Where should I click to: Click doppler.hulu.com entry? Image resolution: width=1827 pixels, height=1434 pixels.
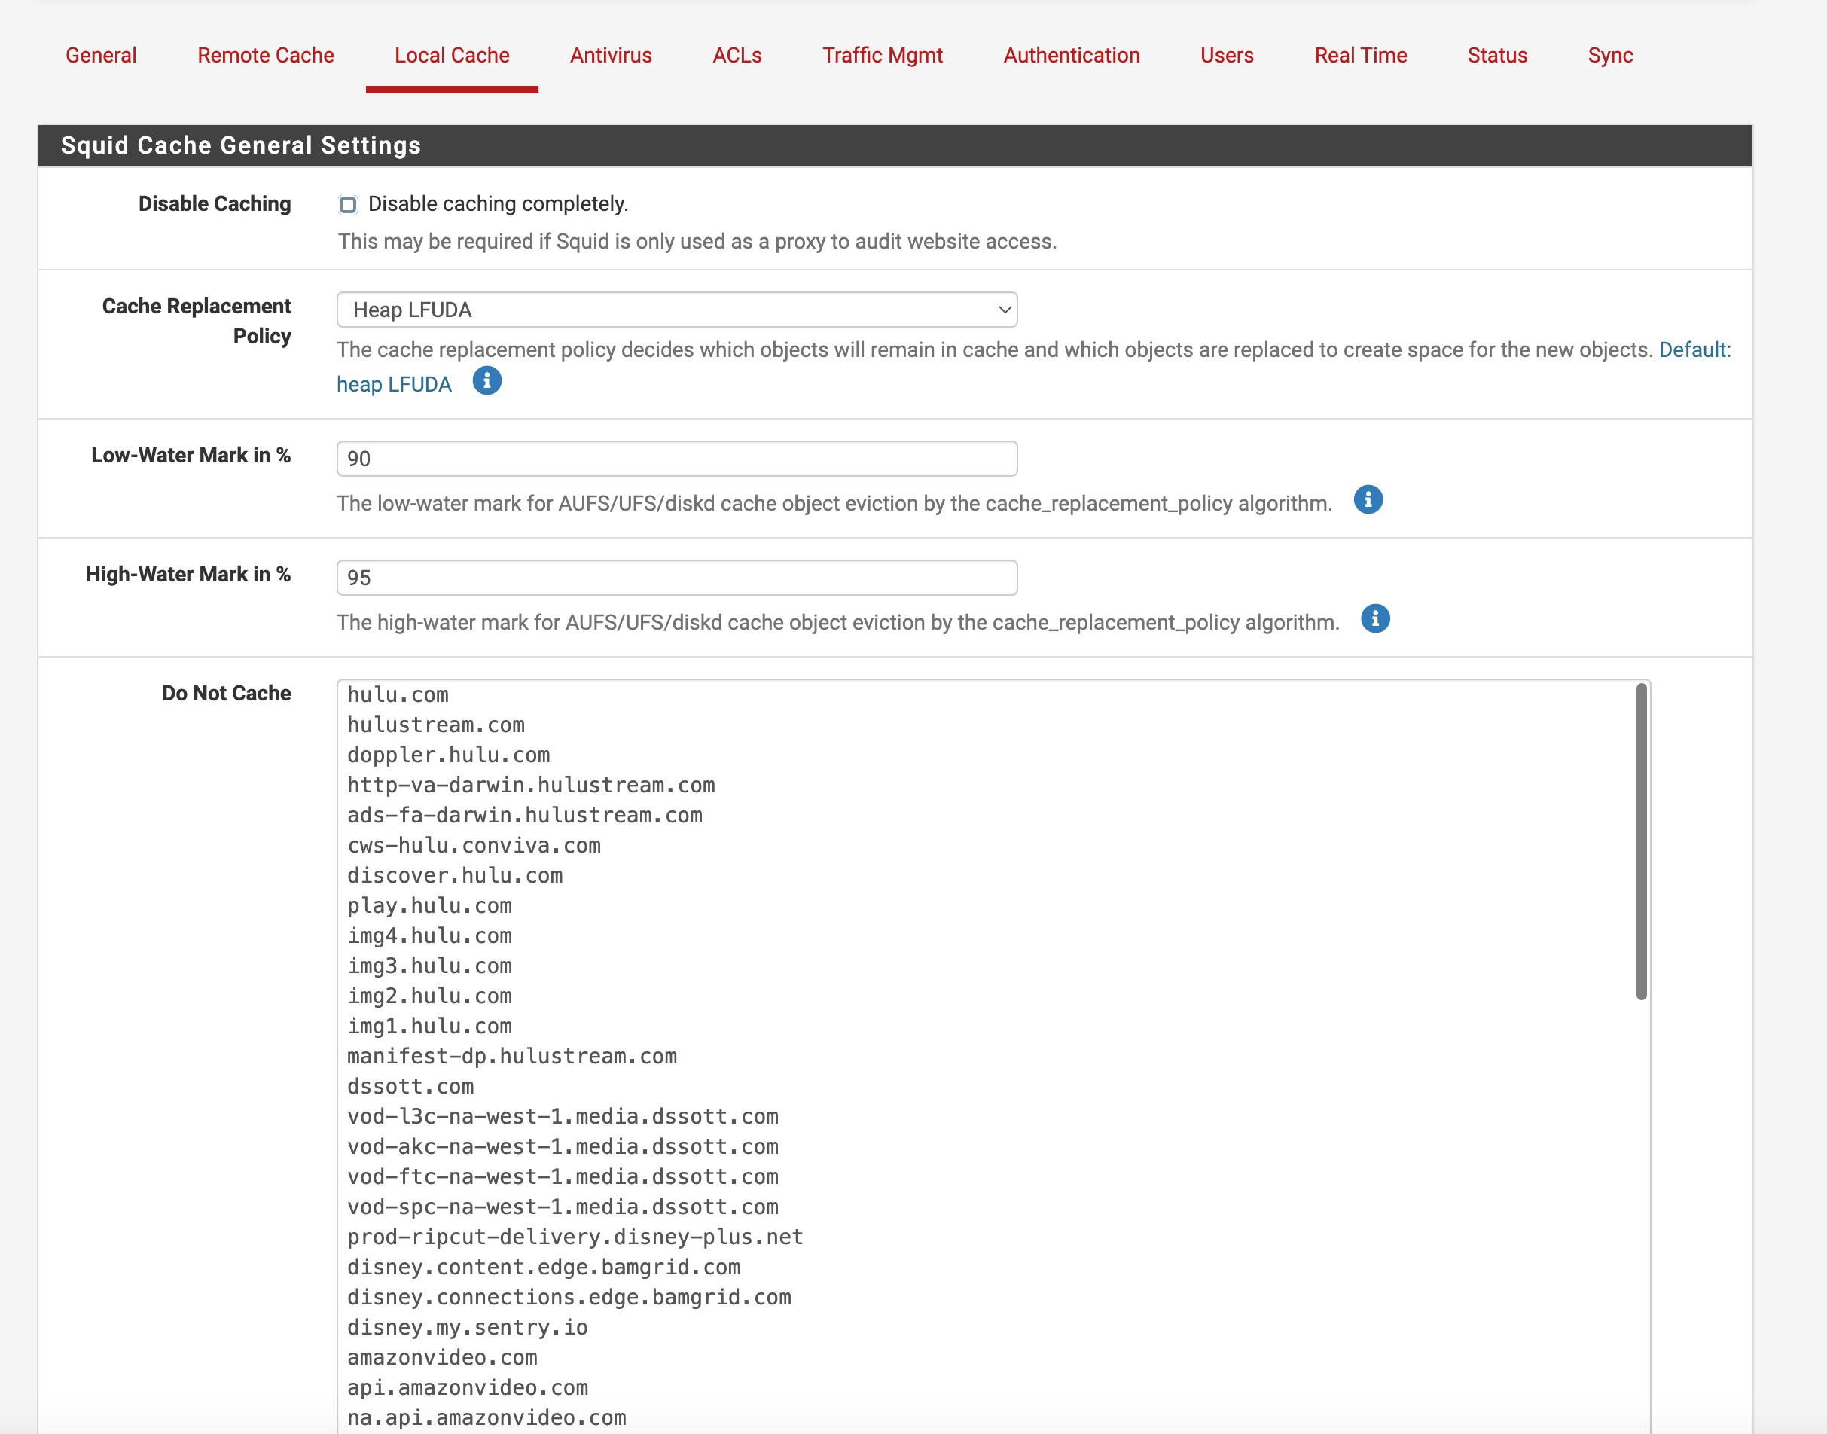coord(448,755)
